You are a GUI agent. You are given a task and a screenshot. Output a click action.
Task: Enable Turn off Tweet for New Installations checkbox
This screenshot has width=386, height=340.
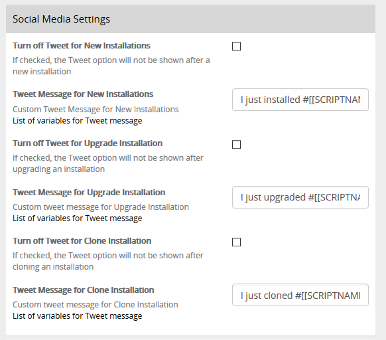click(x=236, y=46)
